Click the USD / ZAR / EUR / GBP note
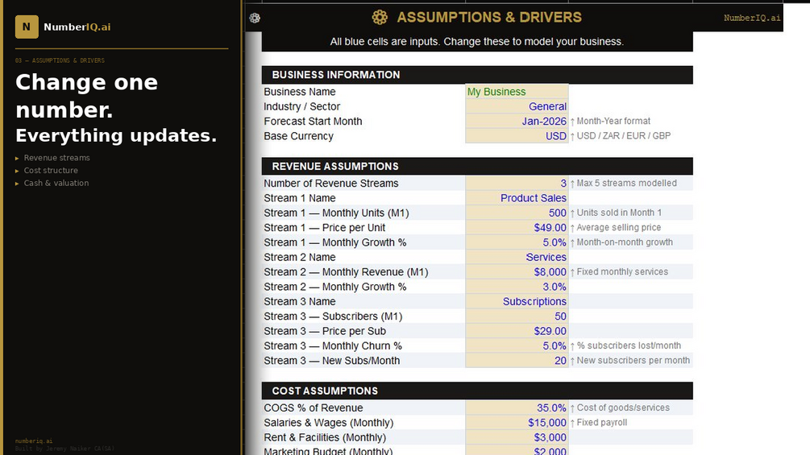 621,136
